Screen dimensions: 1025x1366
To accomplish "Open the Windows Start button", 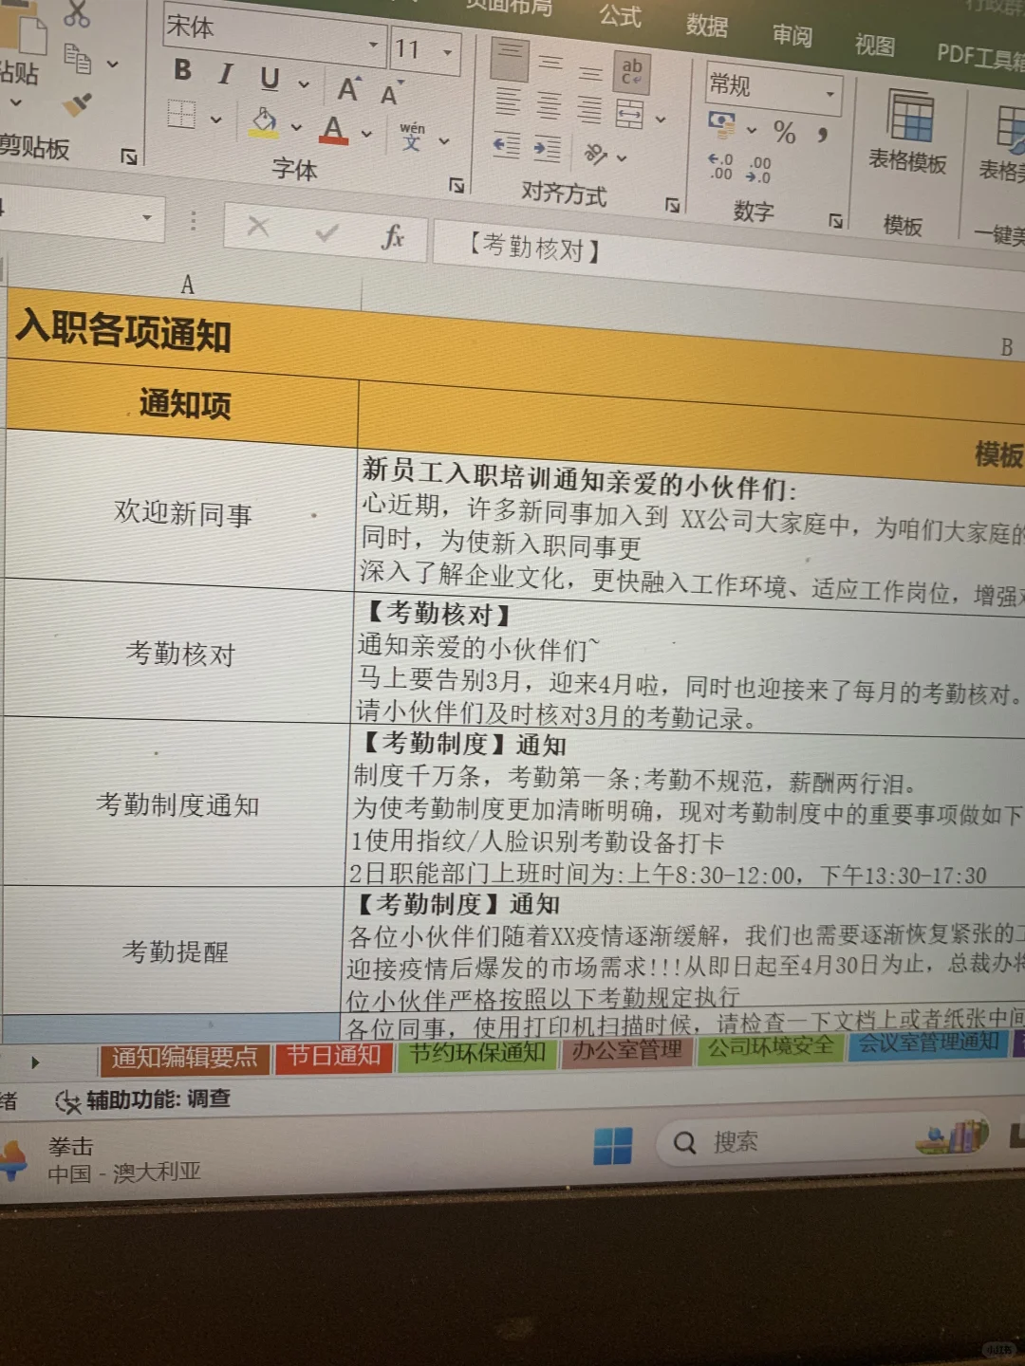I will pos(612,1146).
